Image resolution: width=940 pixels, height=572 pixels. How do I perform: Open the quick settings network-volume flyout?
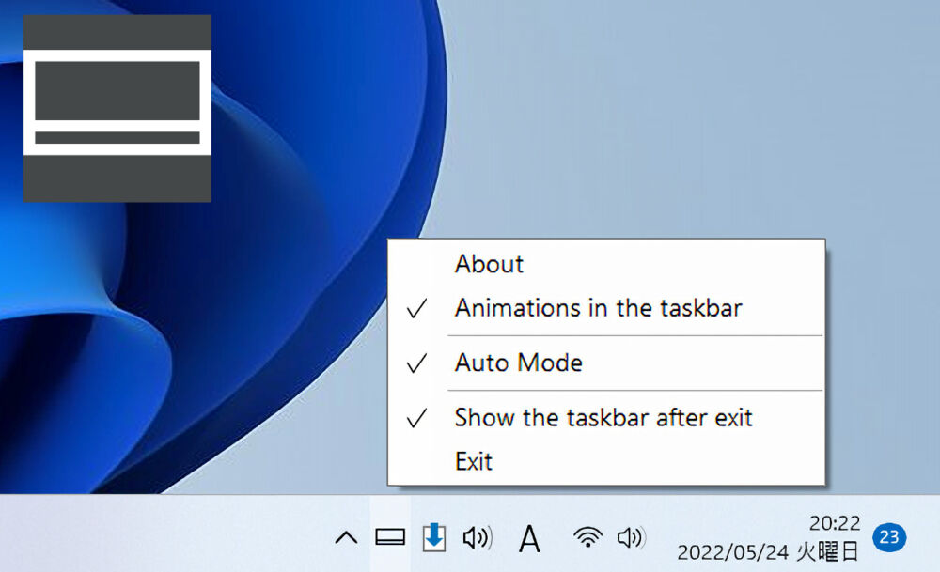click(609, 537)
